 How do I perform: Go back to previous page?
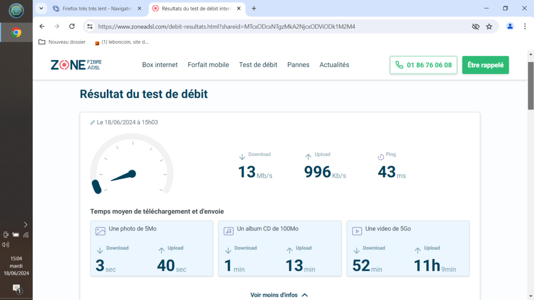tap(42, 26)
